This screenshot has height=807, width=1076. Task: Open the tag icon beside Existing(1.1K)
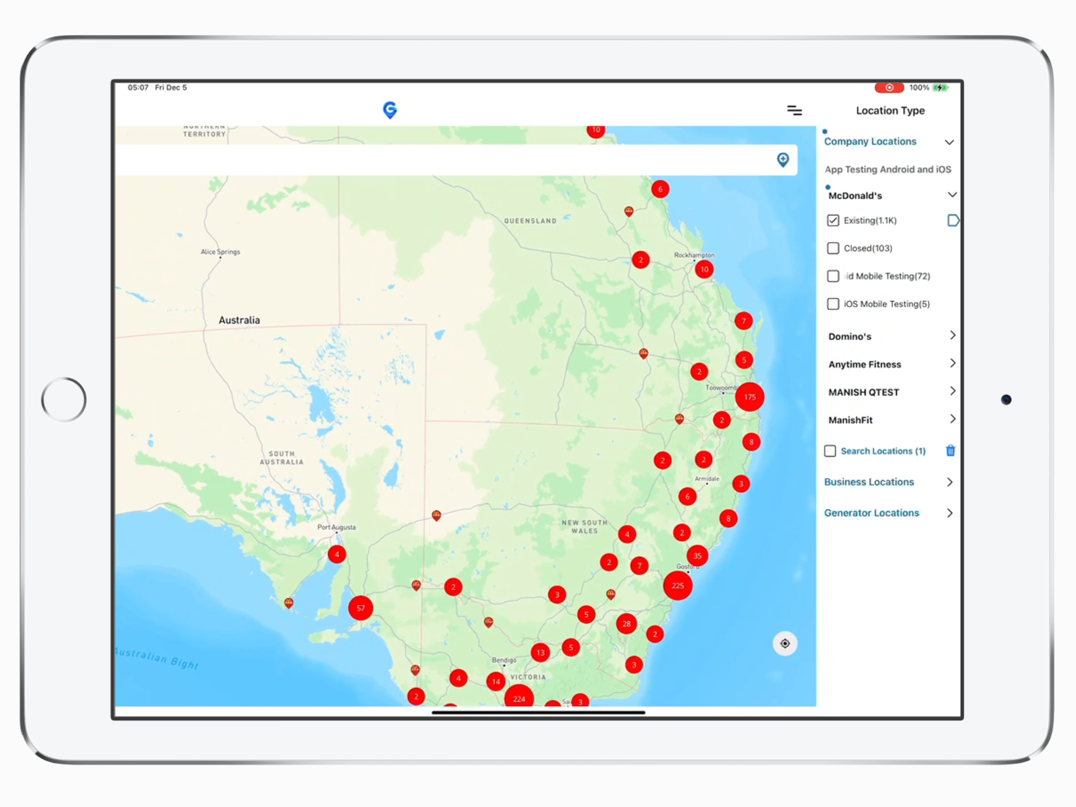coord(953,221)
